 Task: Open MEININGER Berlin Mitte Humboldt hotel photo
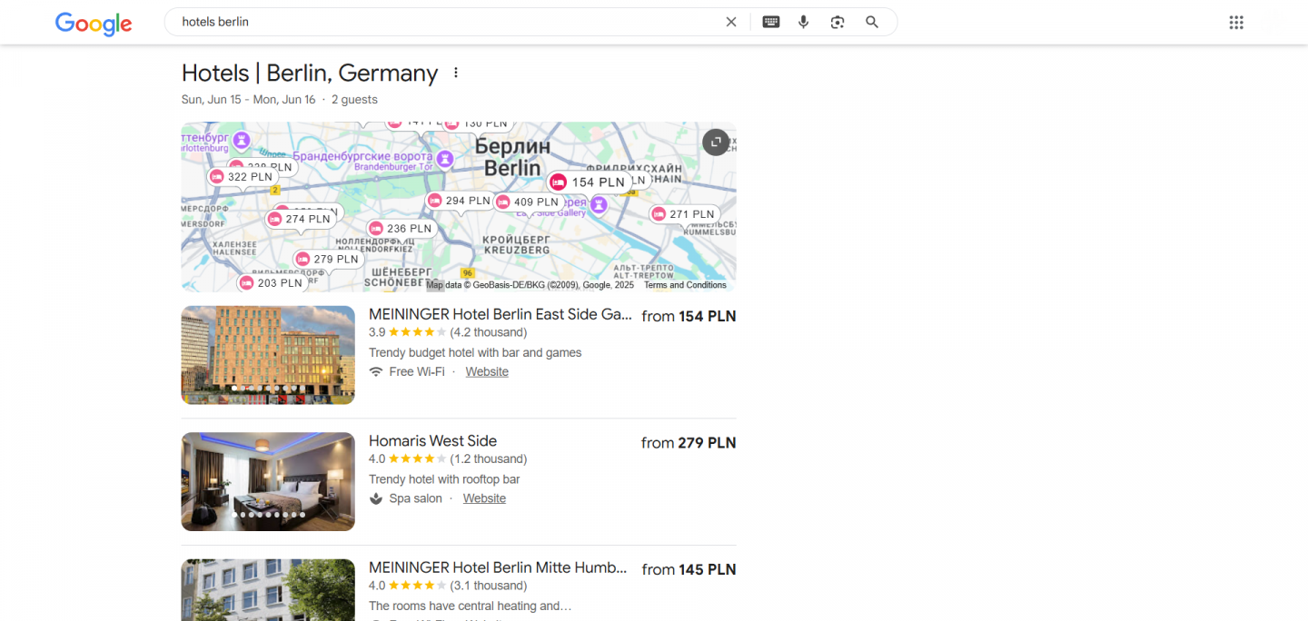click(268, 590)
